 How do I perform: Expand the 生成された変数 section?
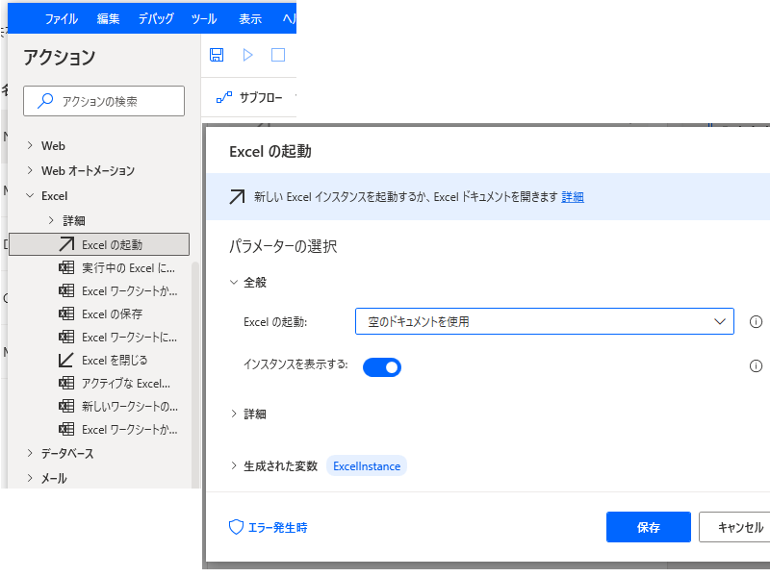pos(234,465)
